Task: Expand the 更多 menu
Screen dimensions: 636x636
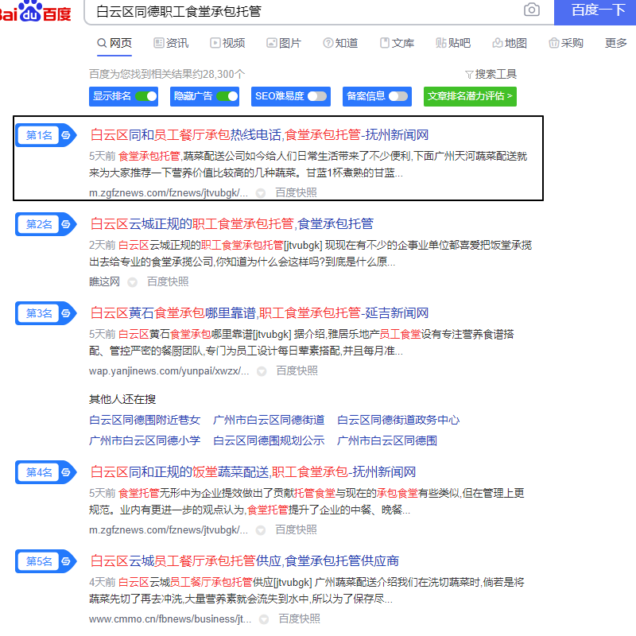Action: point(615,43)
